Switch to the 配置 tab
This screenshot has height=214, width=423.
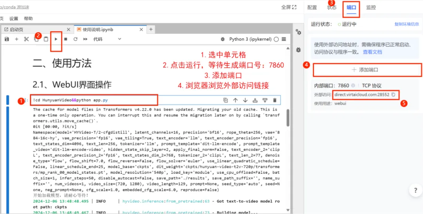coord(312,7)
